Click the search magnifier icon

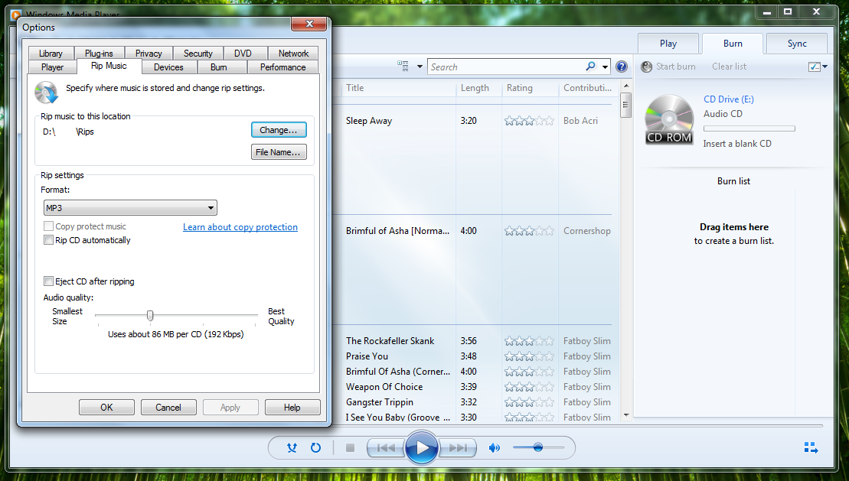(x=591, y=66)
